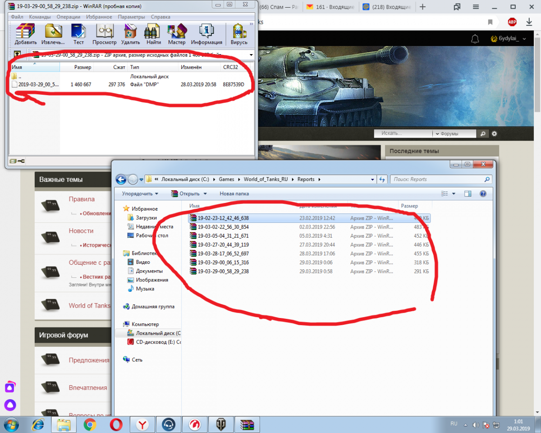
Task: Open the Форумы search scope dropdown
Action: [454, 134]
